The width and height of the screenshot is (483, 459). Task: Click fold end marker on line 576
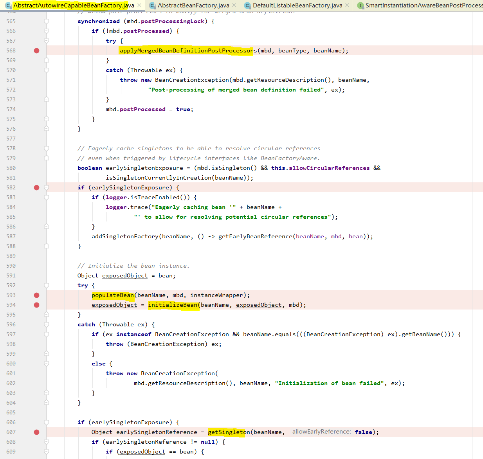coord(47,129)
